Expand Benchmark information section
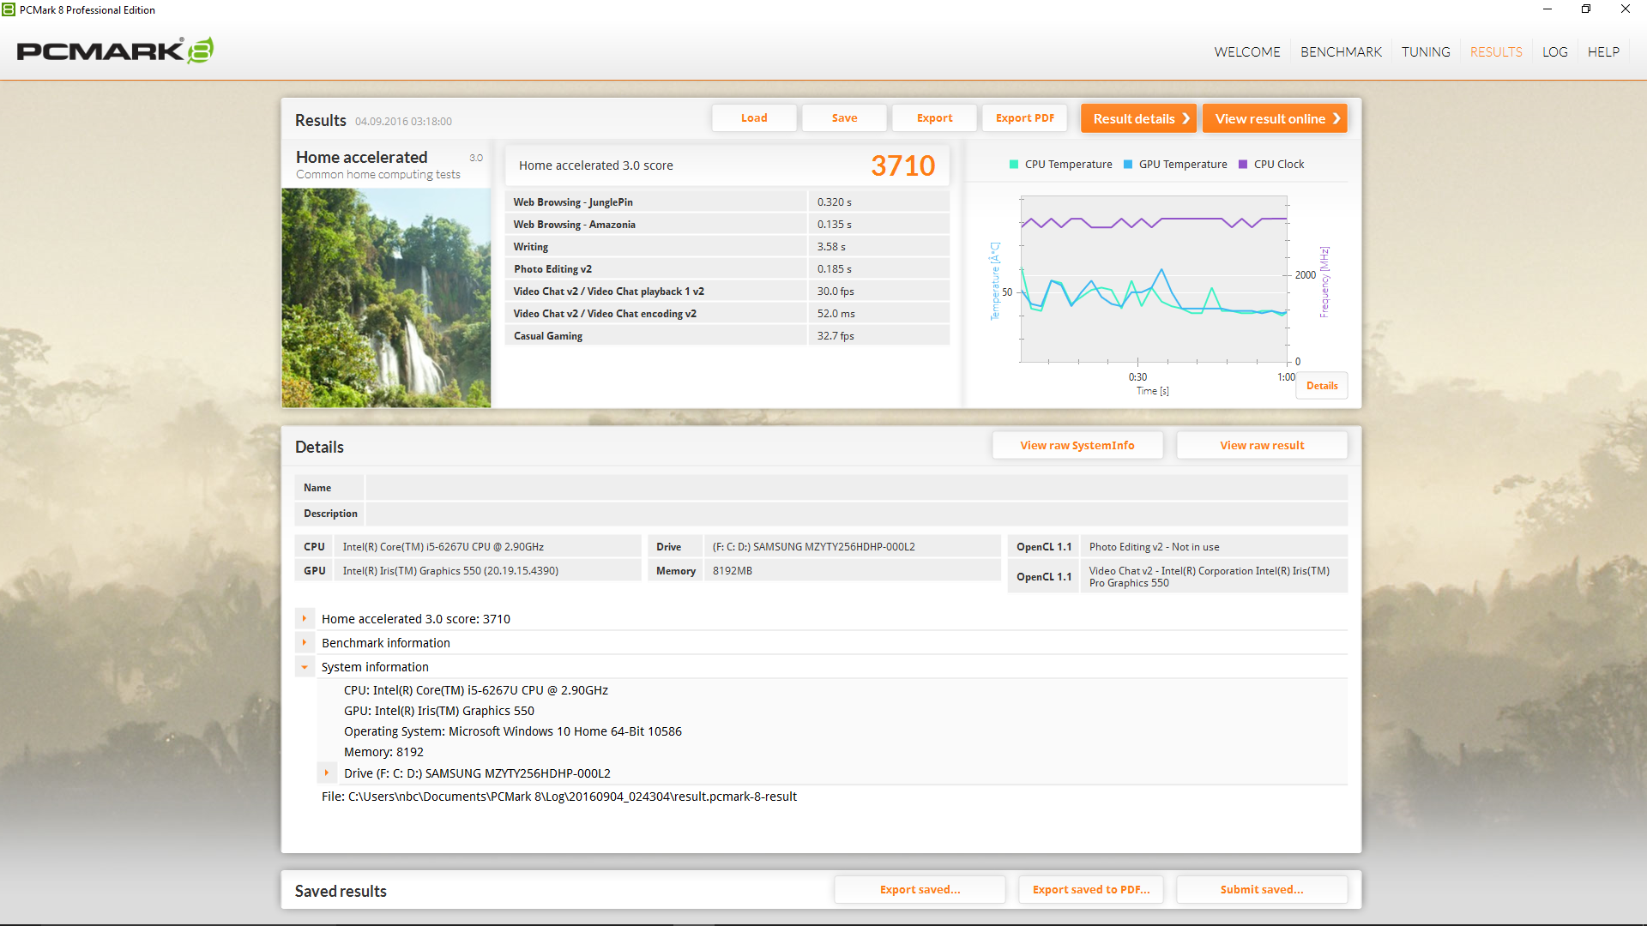The image size is (1647, 926). 305,642
